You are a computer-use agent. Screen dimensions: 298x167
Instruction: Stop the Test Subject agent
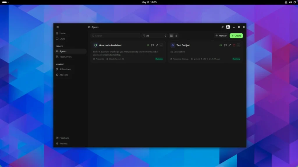point(234,45)
